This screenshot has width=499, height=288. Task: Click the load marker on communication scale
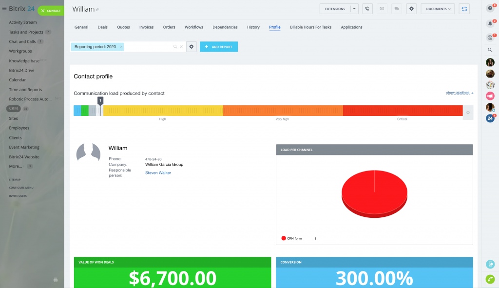point(100,101)
